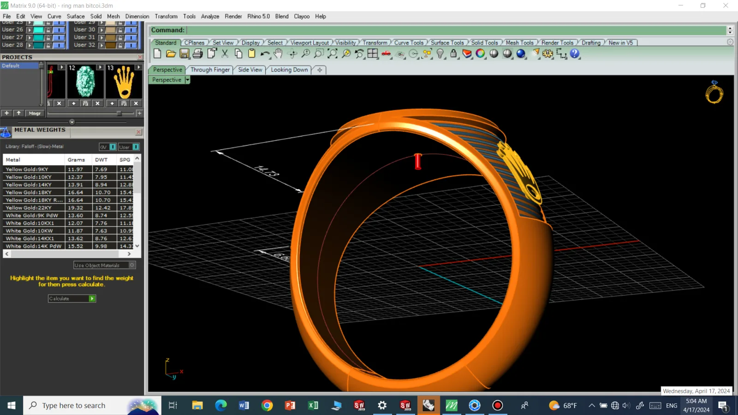Image resolution: width=738 pixels, height=415 pixels.
Task: Expand the arrow on project thumbnail 13
Action: click(138, 67)
